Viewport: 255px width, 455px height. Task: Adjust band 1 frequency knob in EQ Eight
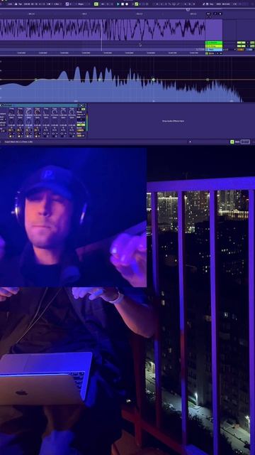click(x=11, y=112)
